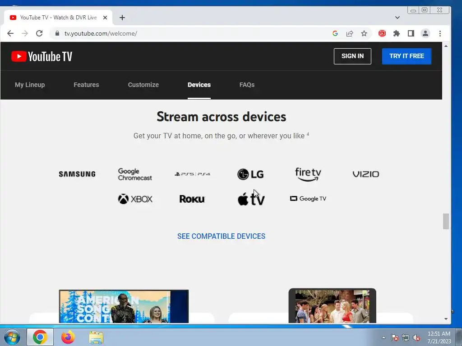
Task: Click the SIGN IN button
Action: 352,56
